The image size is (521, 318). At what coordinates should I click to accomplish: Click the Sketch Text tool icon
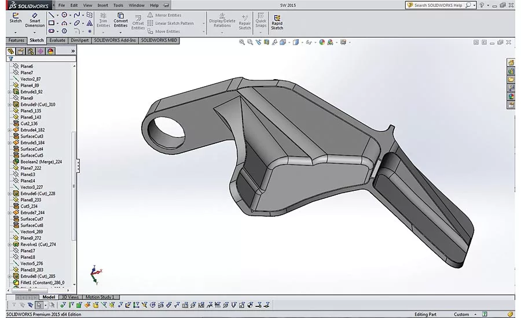[x=89, y=23]
